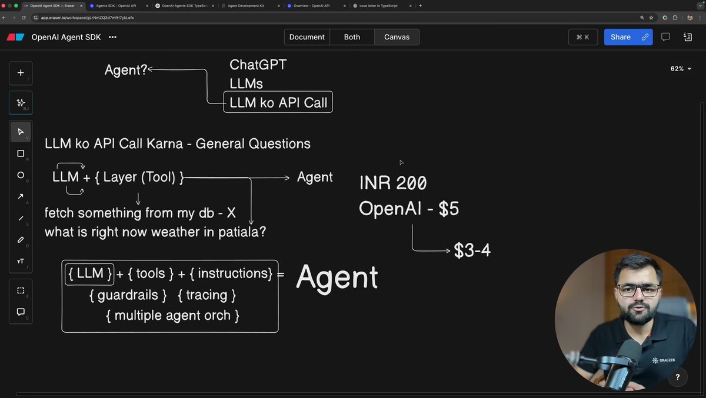Click the browser back arrow
This screenshot has height=398, width=706.
(5, 18)
